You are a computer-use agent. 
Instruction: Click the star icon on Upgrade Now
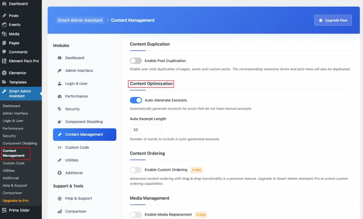320,20
